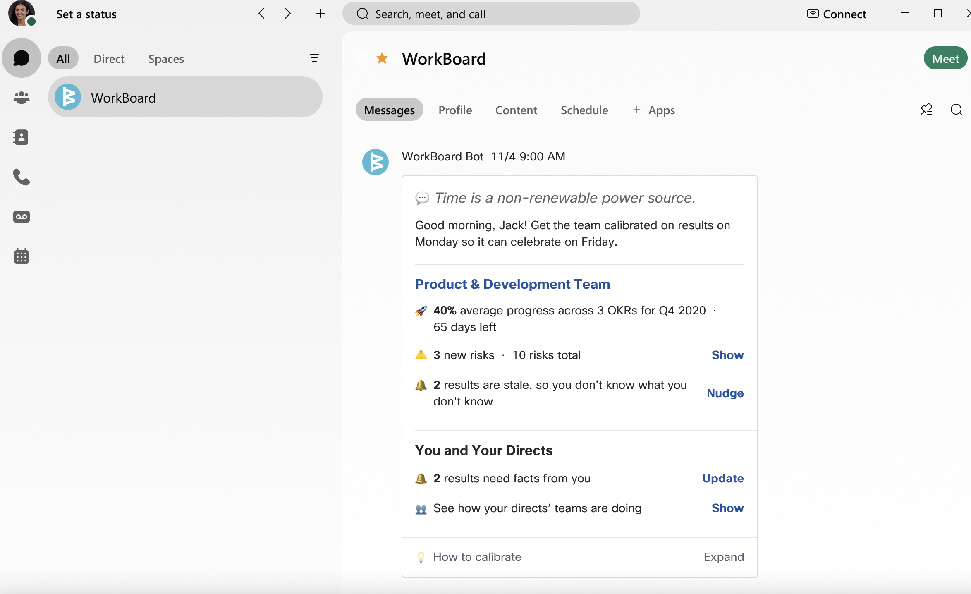Click the WorkBoard Bot avatar
Image resolution: width=971 pixels, height=594 pixels.
pos(375,162)
